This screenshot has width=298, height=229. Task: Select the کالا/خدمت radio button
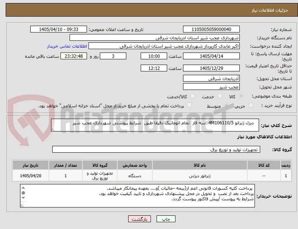tap(192, 96)
